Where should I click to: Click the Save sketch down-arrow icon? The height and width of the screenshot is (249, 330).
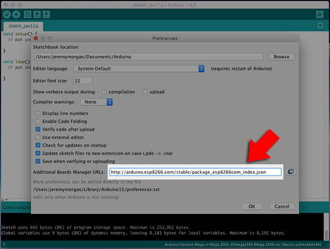(x=47, y=15)
